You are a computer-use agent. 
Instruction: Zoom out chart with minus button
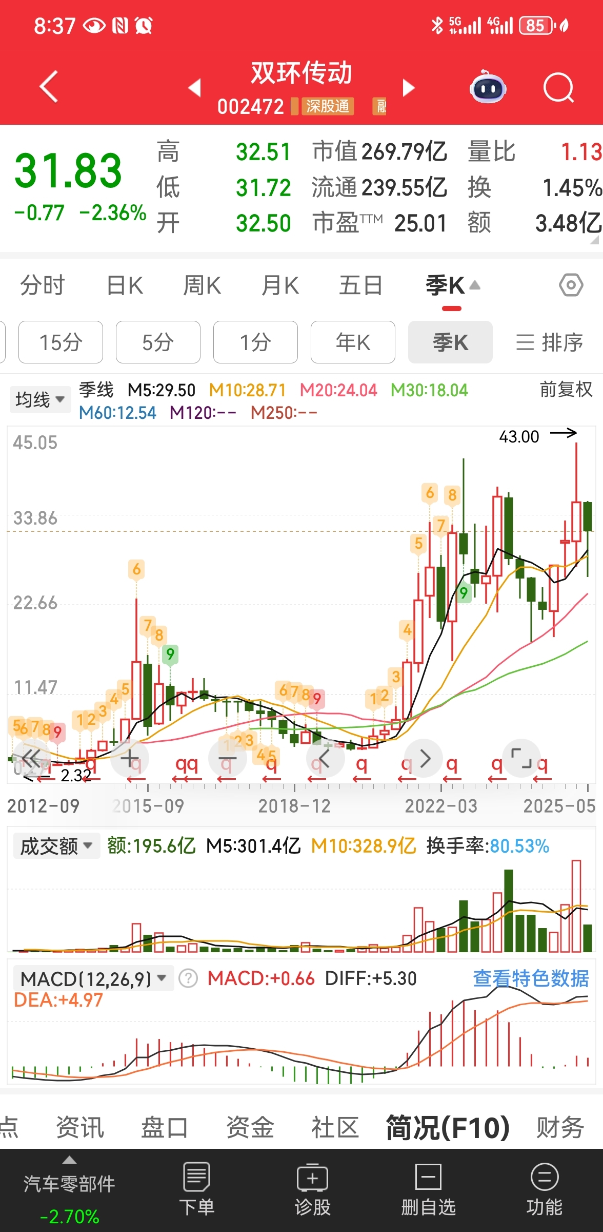(227, 758)
